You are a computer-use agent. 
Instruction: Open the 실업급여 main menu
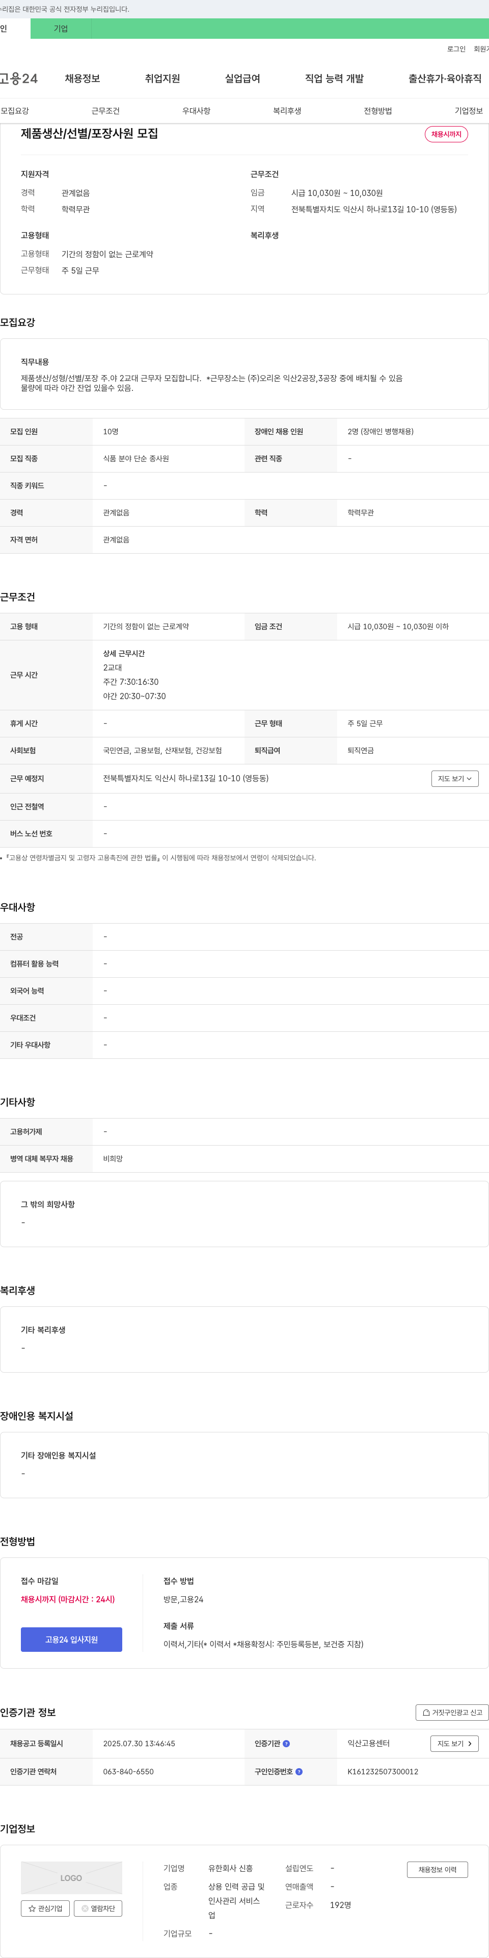[x=242, y=78]
